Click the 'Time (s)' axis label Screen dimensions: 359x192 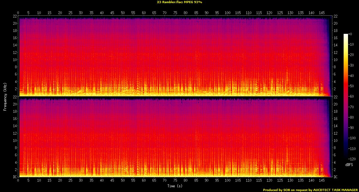click(174, 186)
